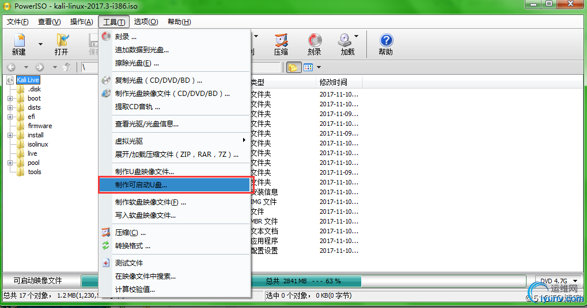Expand the install folder tree node
The image size is (587, 308).
10,135
